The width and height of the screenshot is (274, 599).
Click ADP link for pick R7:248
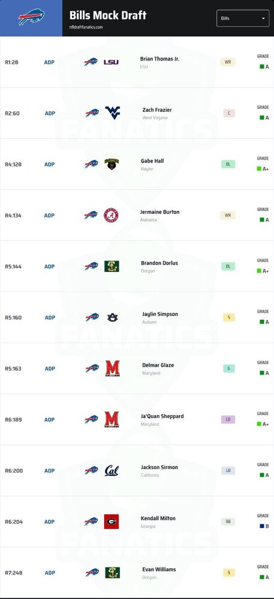pyautogui.click(x=50, y=573)
